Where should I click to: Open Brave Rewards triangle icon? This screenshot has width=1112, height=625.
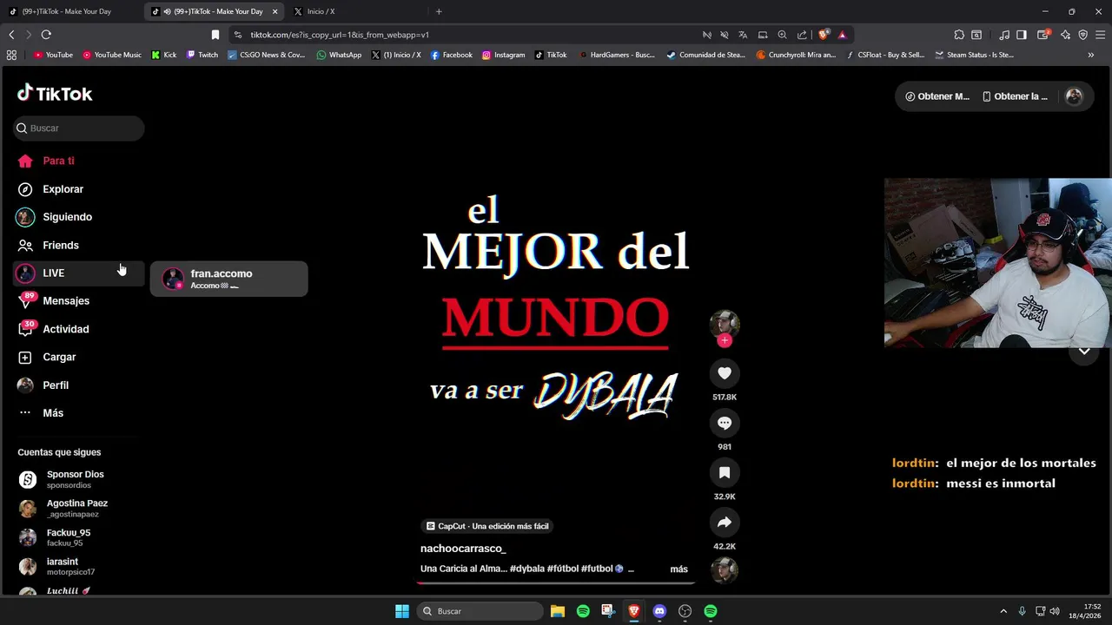tap(842, 35)
